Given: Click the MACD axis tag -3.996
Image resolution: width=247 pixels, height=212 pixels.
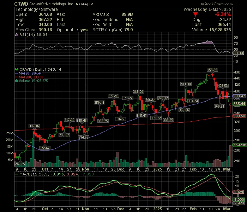Looking at the screenshot, I should coord(239,200).
